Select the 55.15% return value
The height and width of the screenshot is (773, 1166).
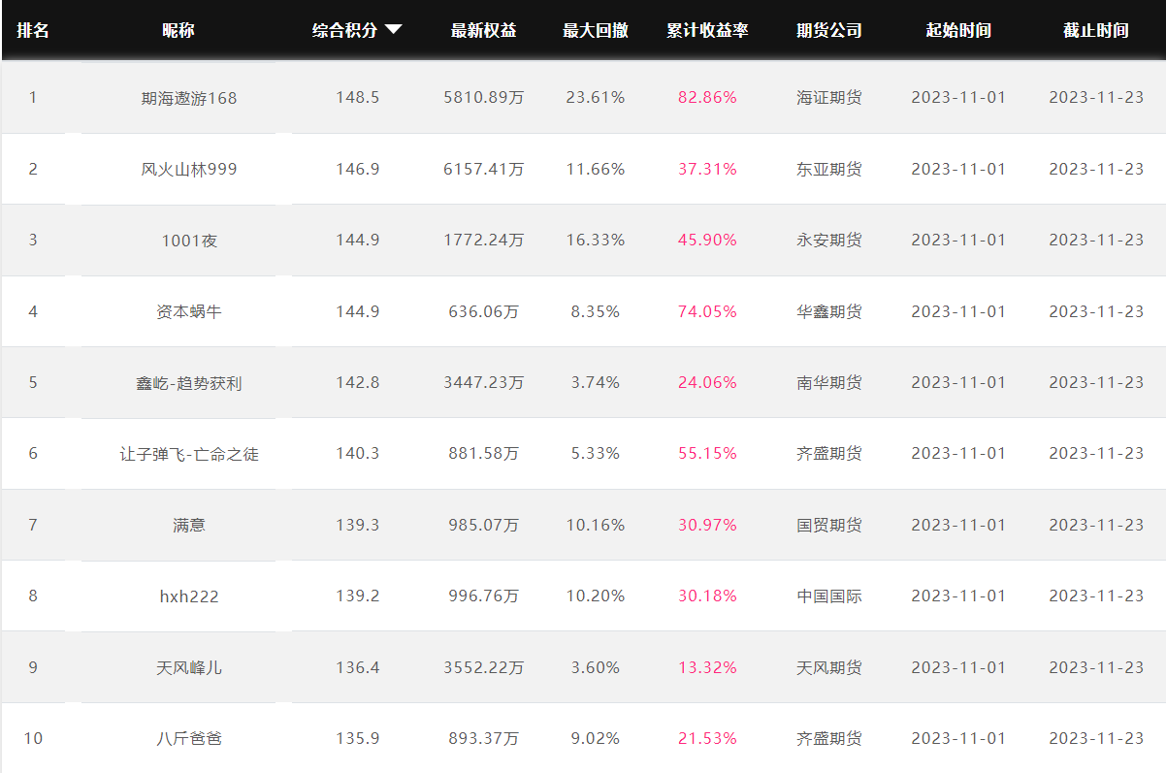707,453
